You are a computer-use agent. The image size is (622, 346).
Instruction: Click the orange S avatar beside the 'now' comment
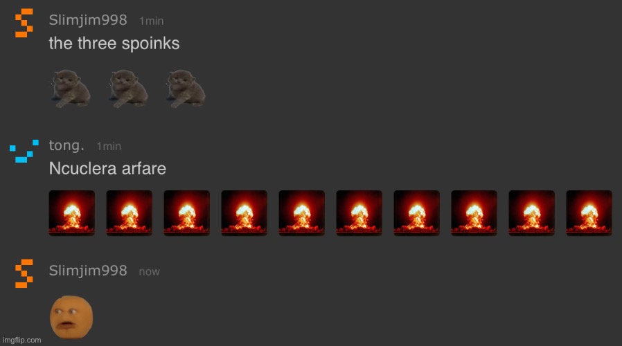pyautogui.click(x=24, y=273)
